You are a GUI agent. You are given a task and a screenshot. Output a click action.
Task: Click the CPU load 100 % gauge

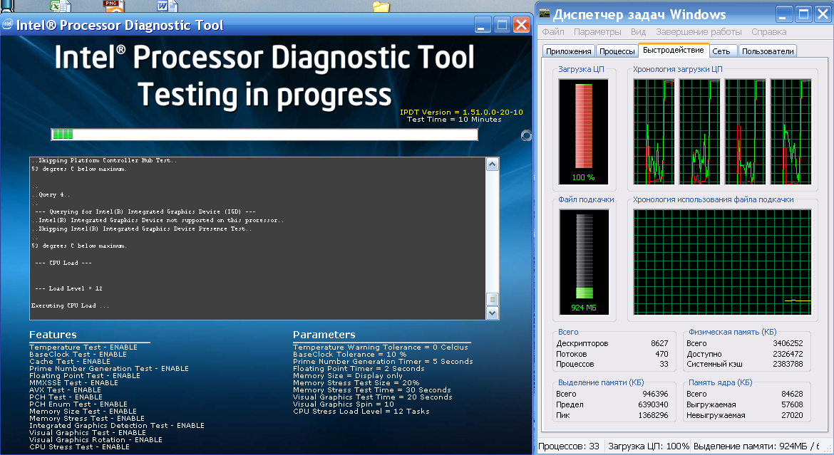[584, 132]
